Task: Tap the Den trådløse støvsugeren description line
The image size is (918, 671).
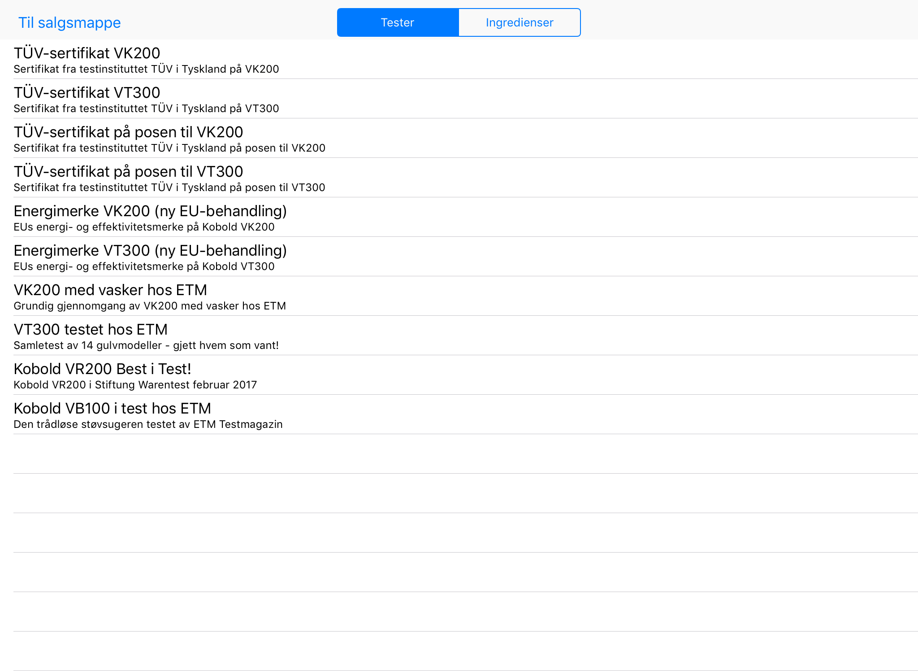Action: pyautogui.click(x=148, y=424)
